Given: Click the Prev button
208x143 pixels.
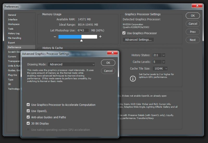Looking at the screenshot, I should click(193, 32).
